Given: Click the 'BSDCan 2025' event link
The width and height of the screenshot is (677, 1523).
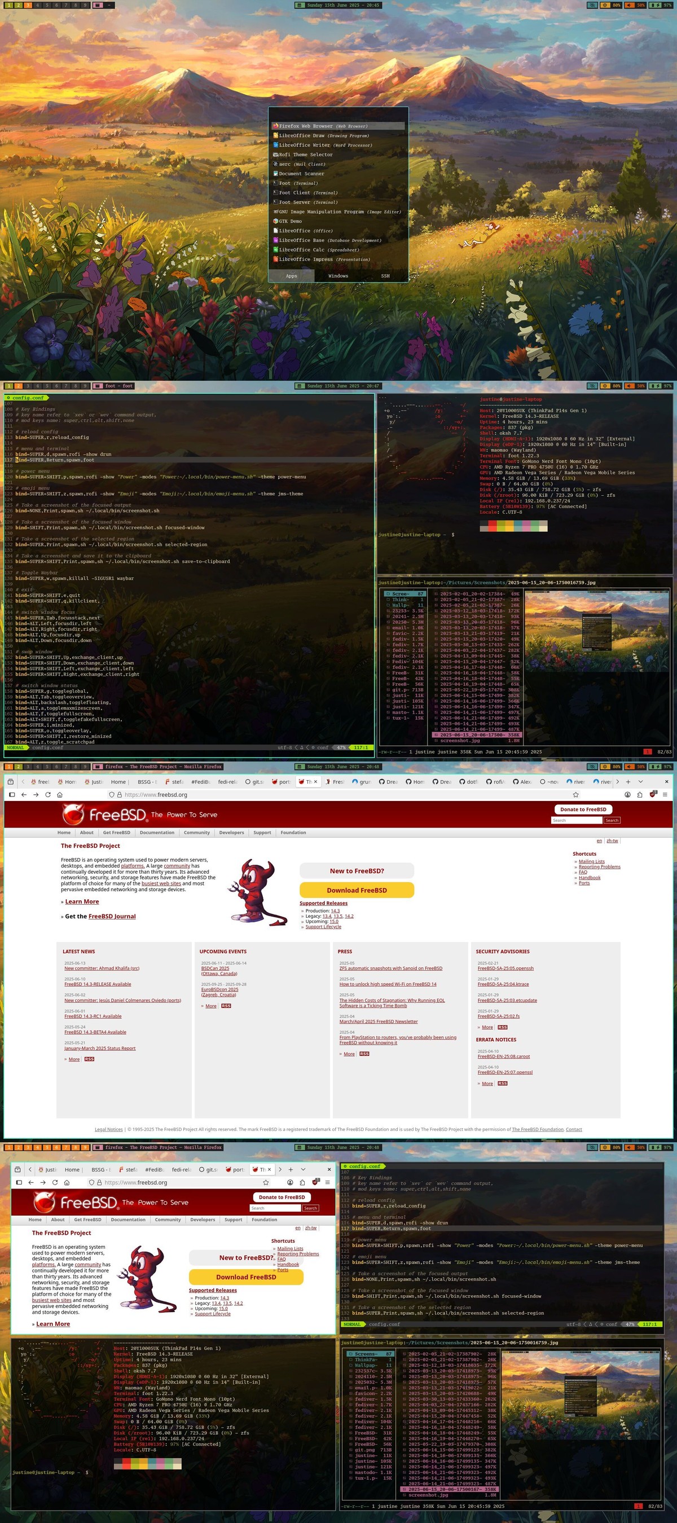Looking at the screenshot, I should [215, 969].
